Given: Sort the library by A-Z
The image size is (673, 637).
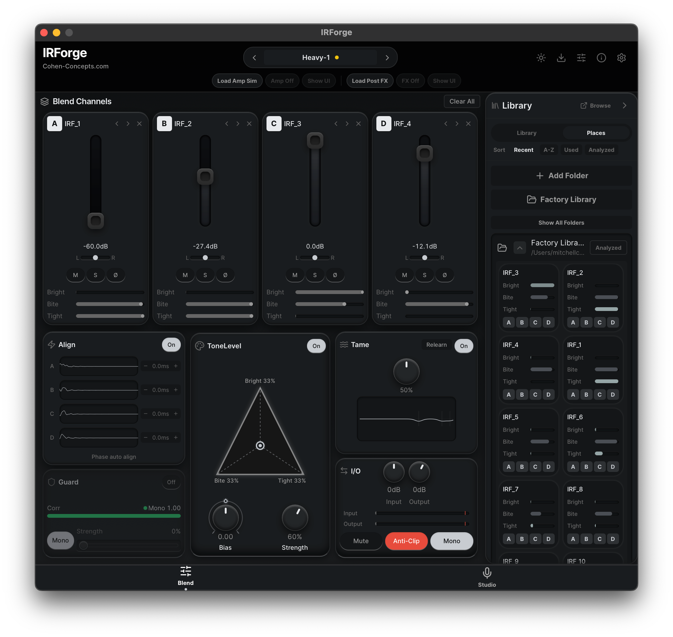Looking at the screenshot, I should (549, 150).
